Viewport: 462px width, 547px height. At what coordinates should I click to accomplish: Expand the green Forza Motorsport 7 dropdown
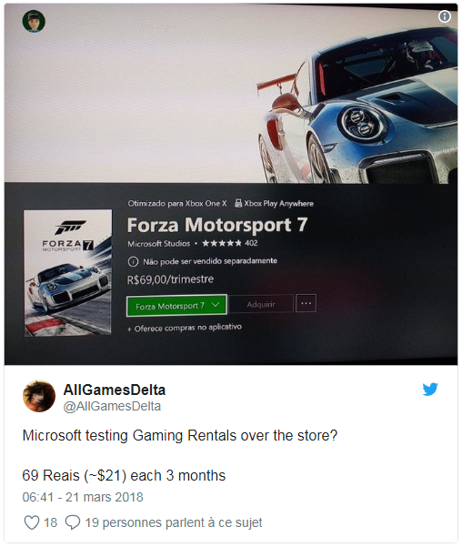coord(176,306)
